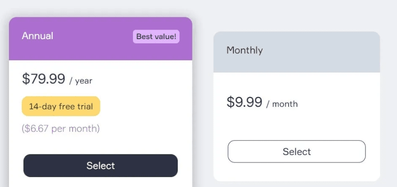
Task: Choose the Annual plan's dark Select button
Action: click(100, 165)
